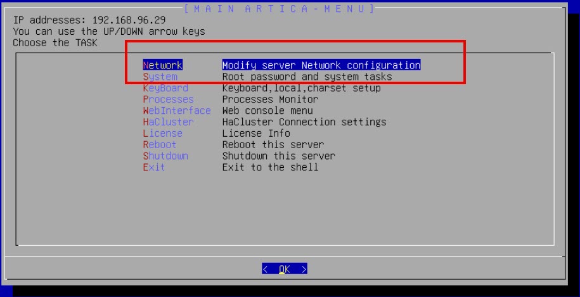Select the Shutdown menu entry
This screenshot has width=580, height=297.
[165, 156]
